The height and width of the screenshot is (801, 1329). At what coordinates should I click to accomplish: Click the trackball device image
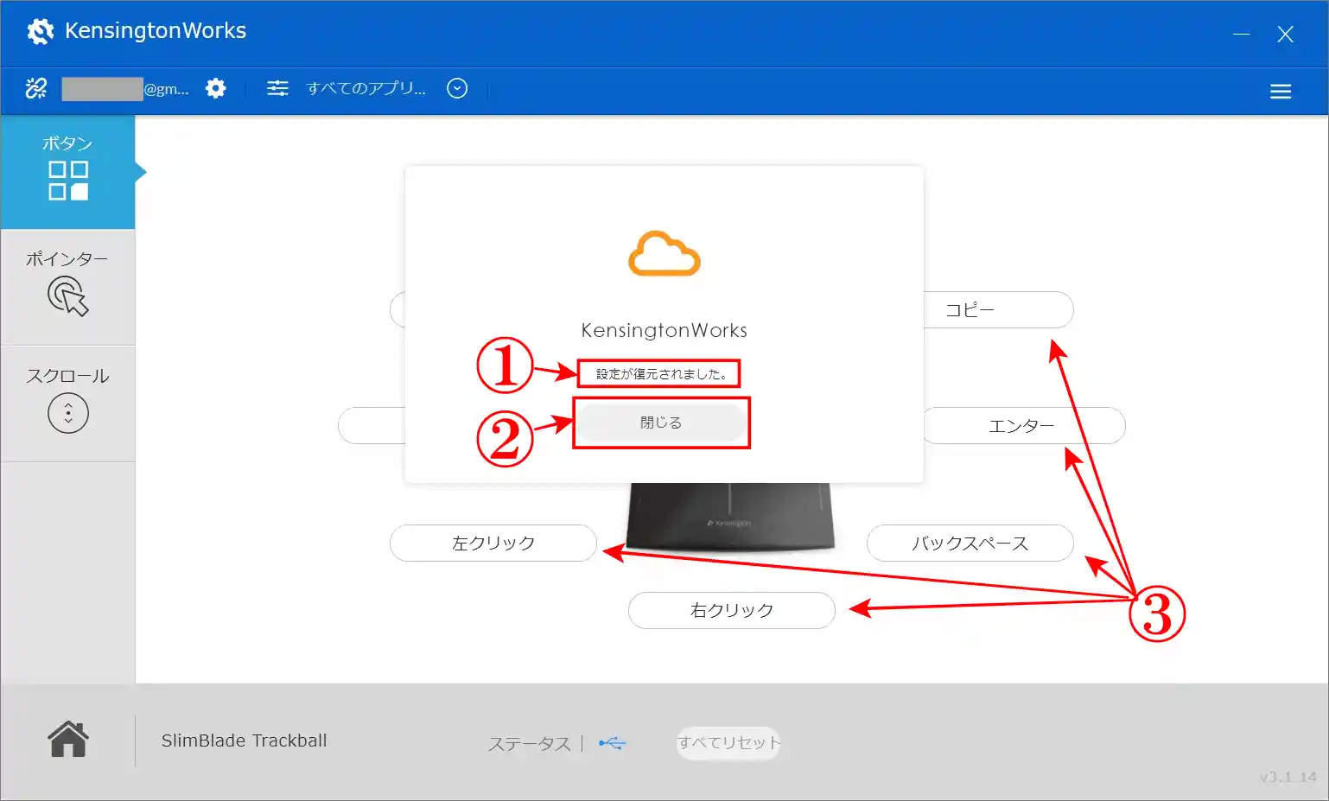[731, 516]
